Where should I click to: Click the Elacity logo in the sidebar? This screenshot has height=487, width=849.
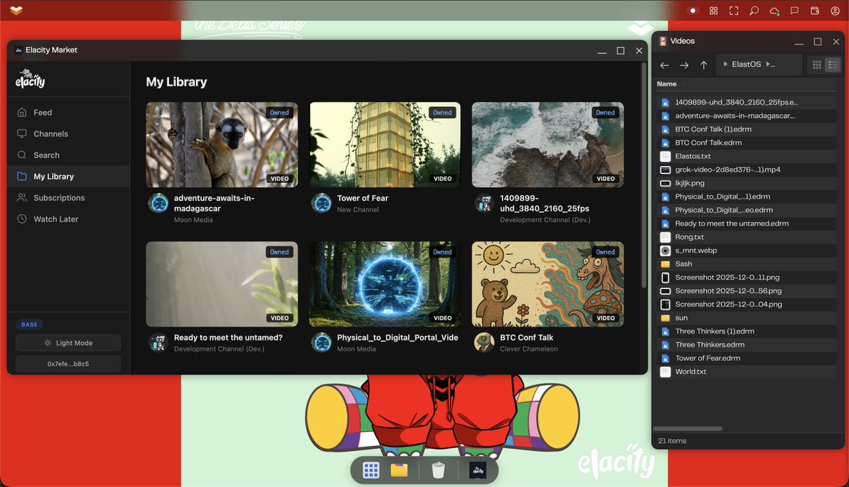point(30,78)
